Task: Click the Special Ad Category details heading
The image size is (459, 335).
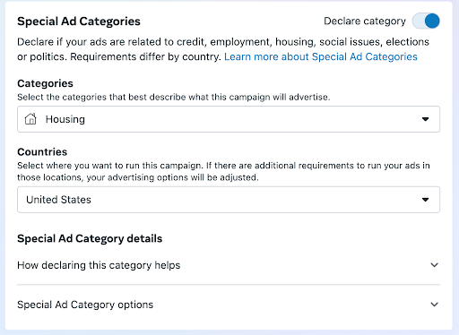Action: click(x=90, y=239)
